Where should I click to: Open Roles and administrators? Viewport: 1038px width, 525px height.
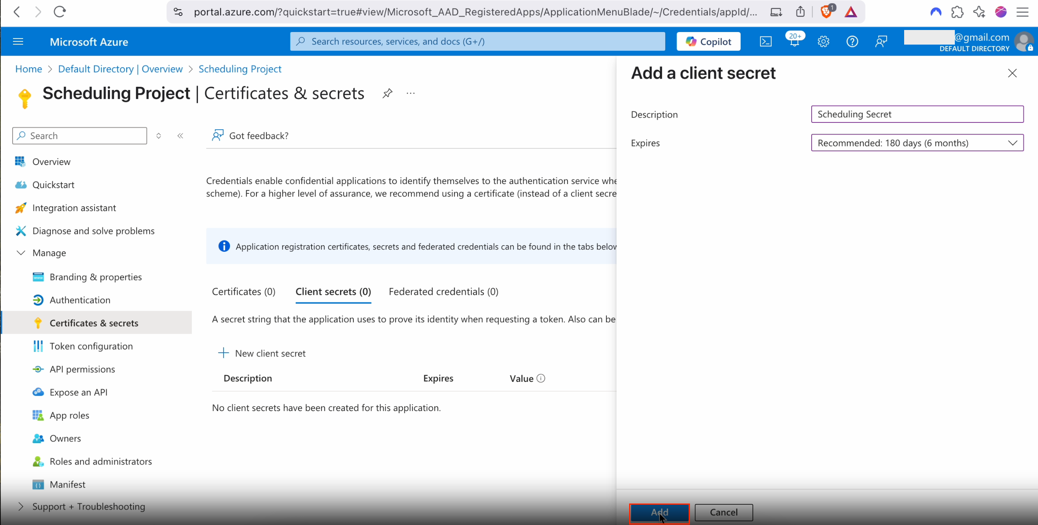[x=101, y=462]
